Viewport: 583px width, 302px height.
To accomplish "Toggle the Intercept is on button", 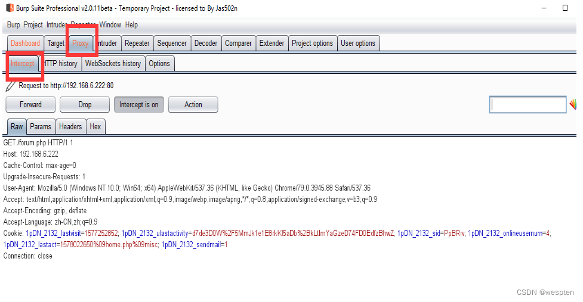I will pos(138,105).
